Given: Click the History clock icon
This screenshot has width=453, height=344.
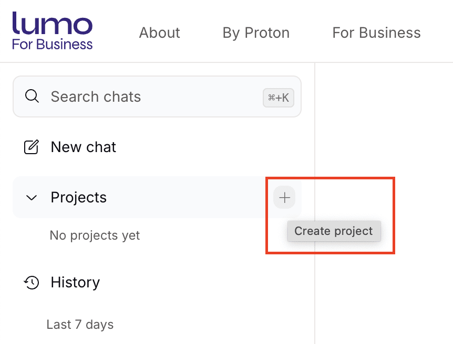Looking at the screenshot, I should 32,283.
